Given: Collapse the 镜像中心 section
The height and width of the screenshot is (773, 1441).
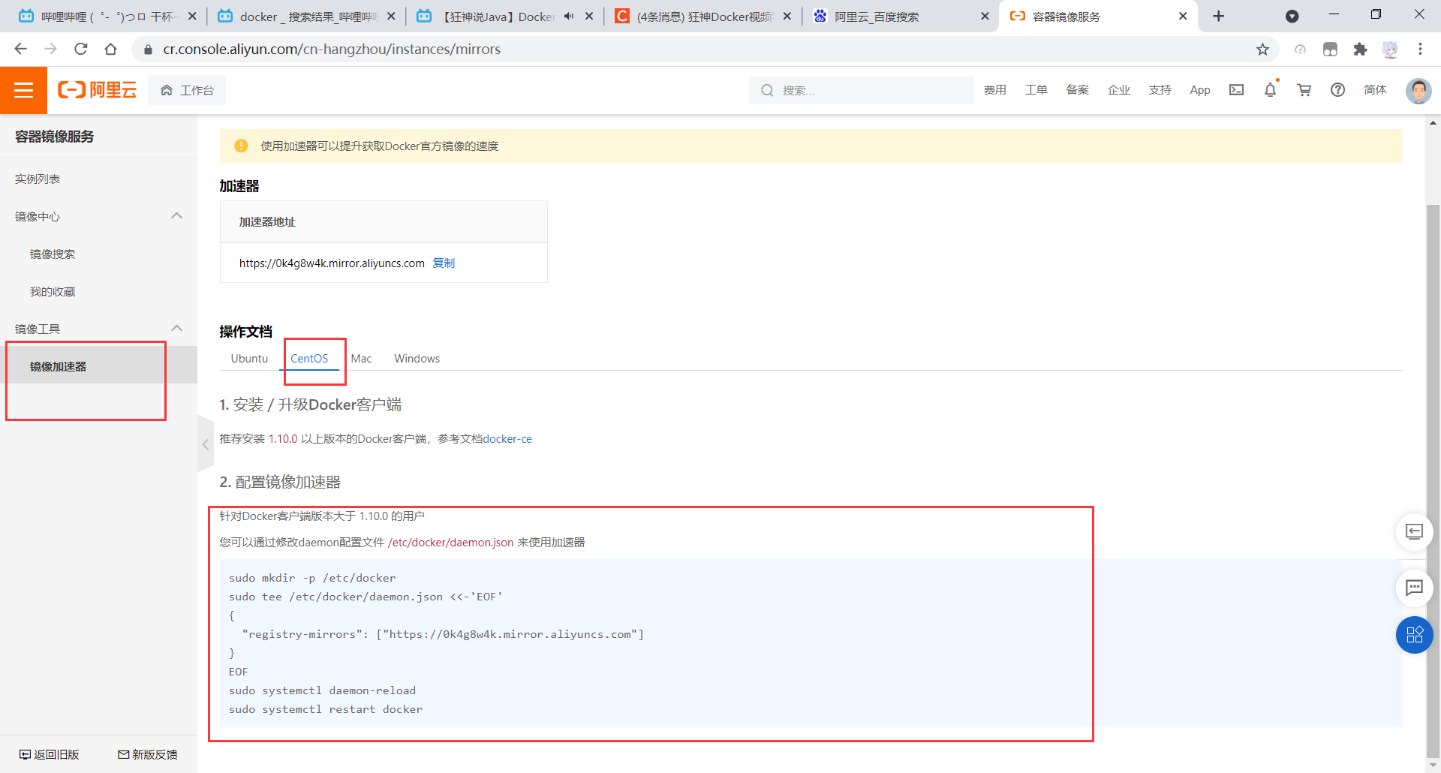Looking at the screenshot, I should (176, 216).
